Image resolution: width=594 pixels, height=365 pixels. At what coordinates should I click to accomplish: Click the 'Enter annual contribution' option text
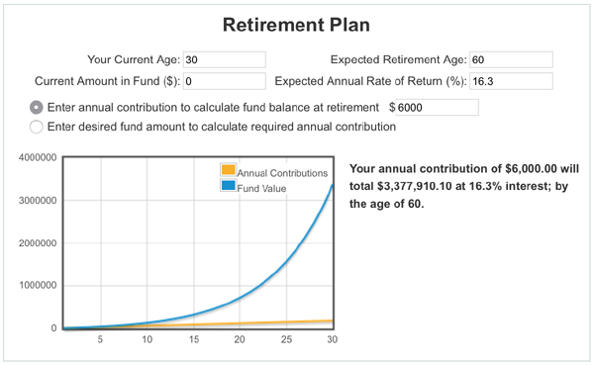pyautogui.click(x=213, y=108)
